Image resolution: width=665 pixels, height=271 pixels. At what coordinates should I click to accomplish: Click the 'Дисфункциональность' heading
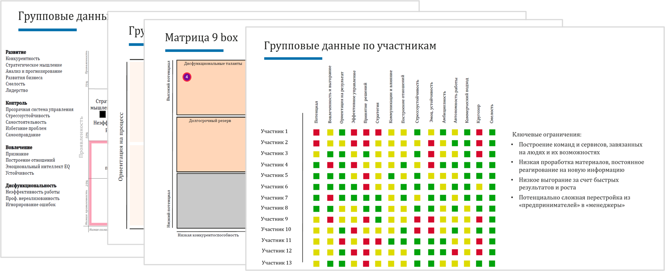point(31,186)
